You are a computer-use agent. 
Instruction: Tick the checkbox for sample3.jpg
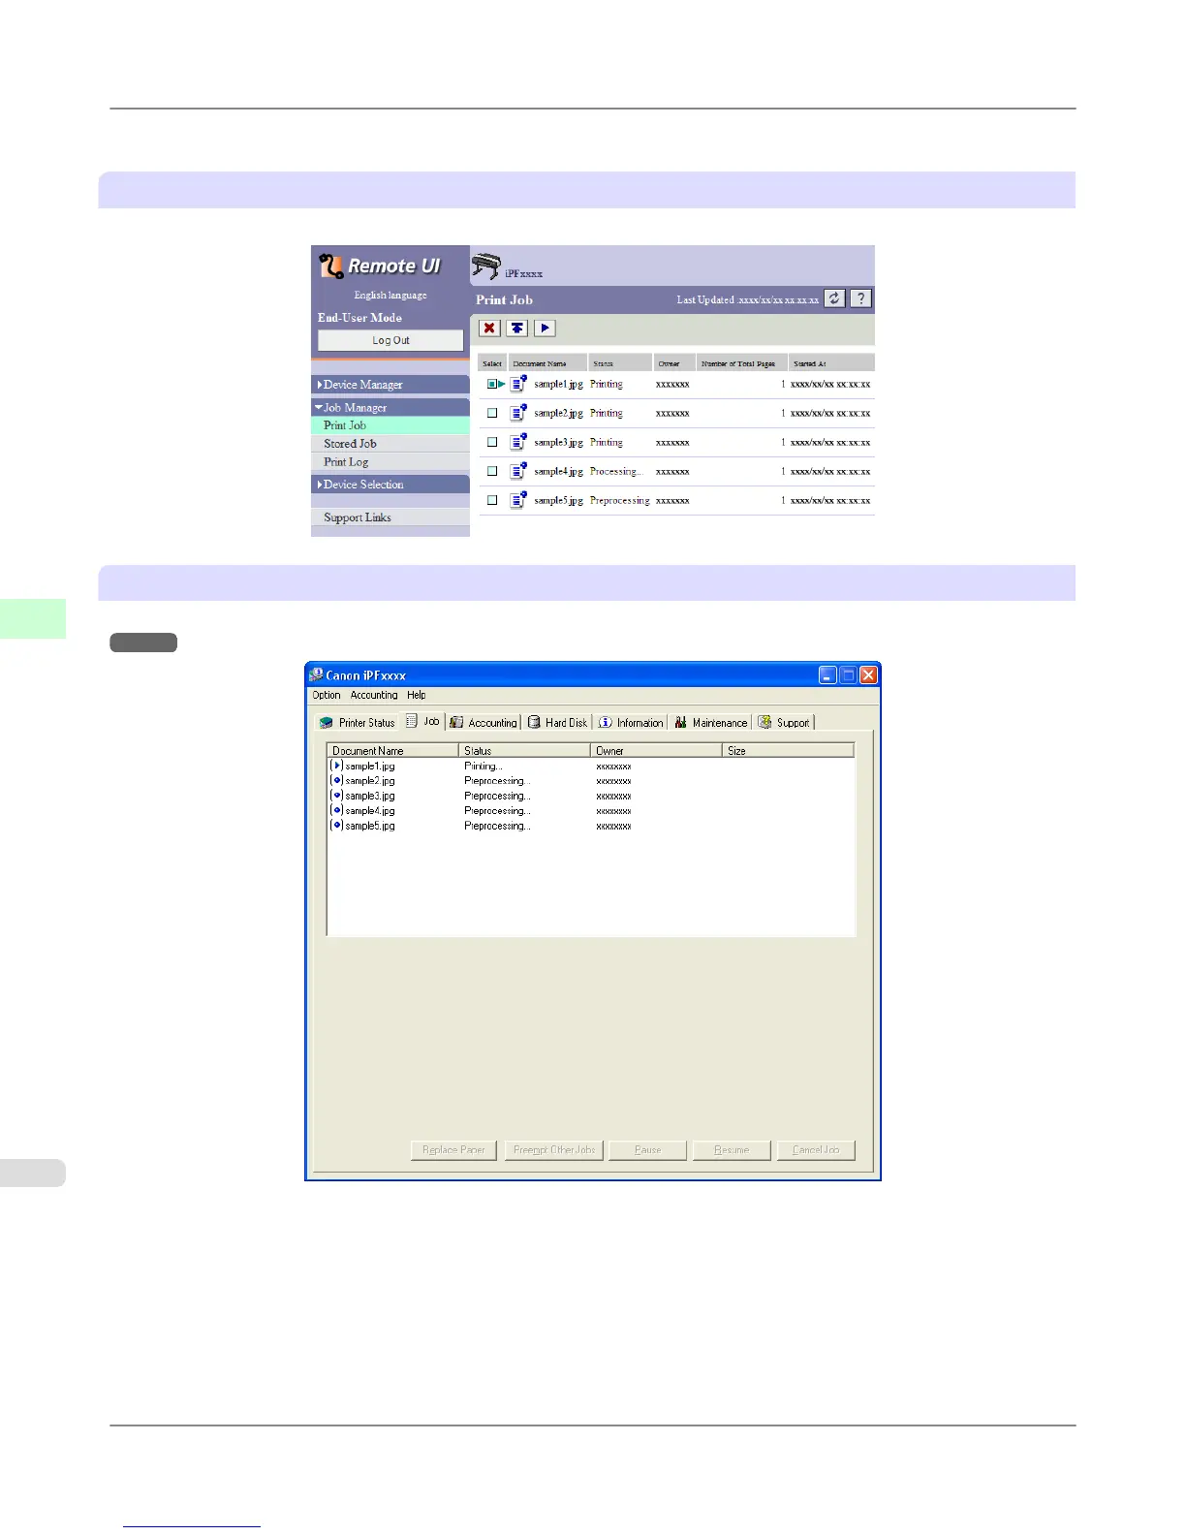click(x=492, y=442)
